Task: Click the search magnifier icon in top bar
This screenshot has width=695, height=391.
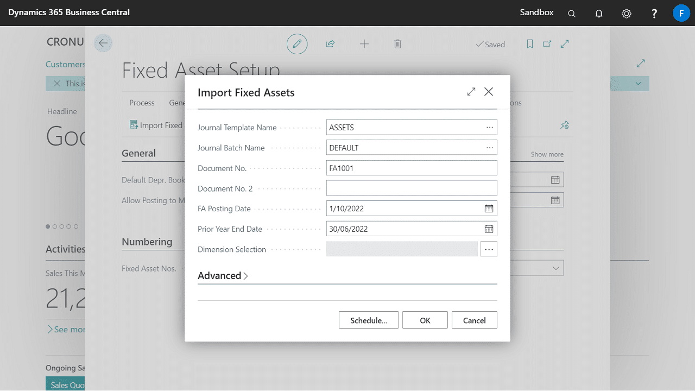Action: click(571, 14)
